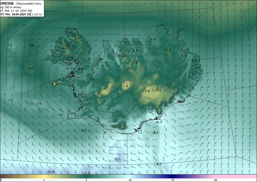Click the 11.4 value at the bottom left

(51, 172)
